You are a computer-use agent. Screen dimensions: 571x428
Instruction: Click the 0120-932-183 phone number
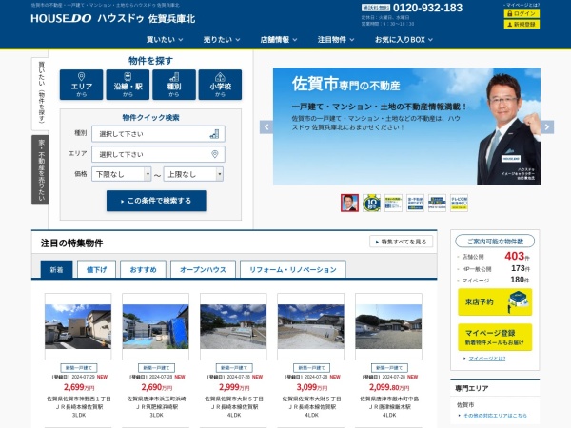[x=427, y=8]
